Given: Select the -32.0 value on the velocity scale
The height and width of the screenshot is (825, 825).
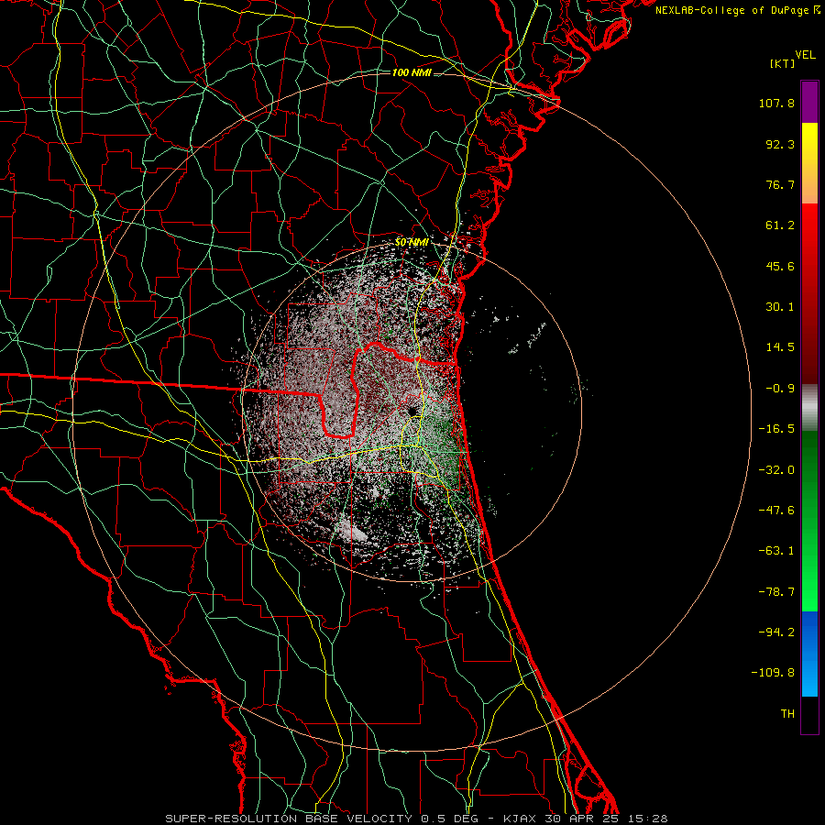Looking at the screenshot, I should click(x=776, y=470).
